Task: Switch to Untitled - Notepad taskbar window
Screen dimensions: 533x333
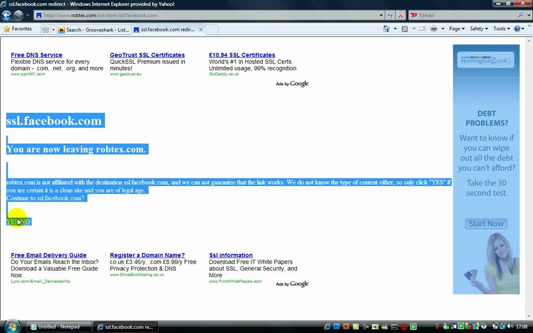Action: point(58,327)
